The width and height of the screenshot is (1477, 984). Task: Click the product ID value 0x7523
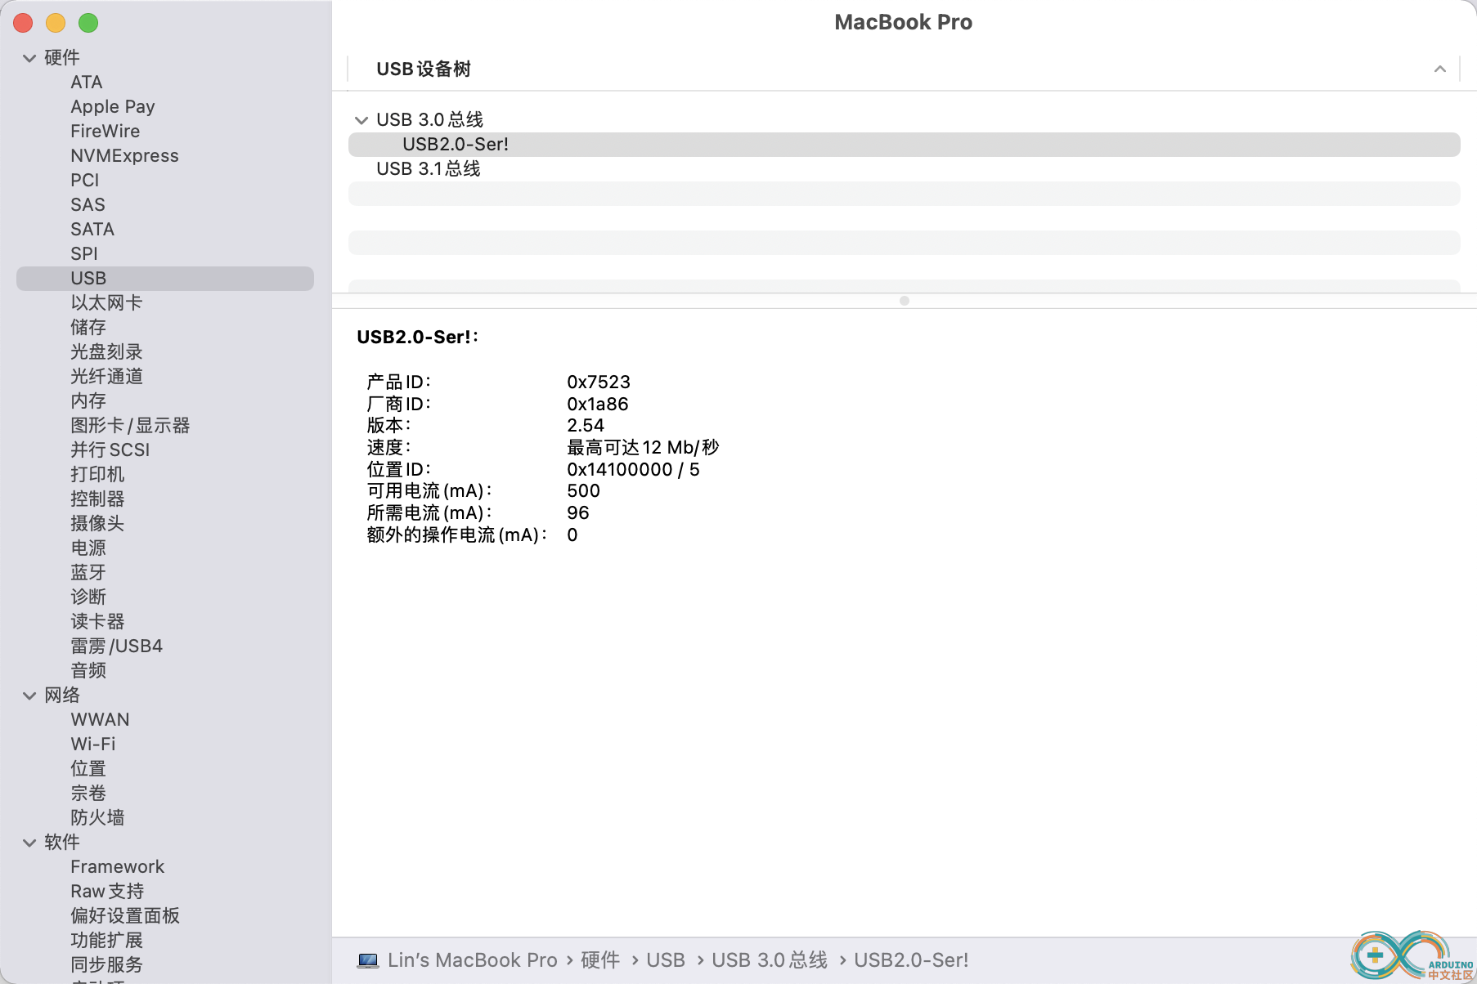(x=599, y=382)
